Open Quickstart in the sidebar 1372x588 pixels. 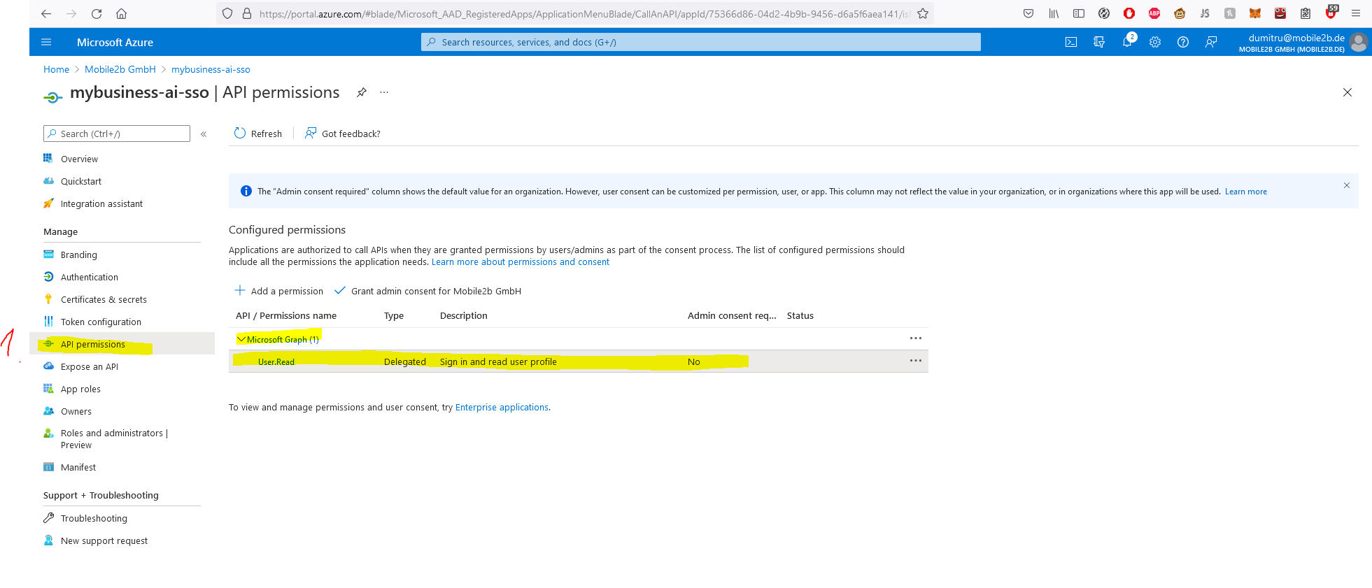81,181
